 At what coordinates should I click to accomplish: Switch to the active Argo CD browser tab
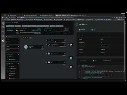63,15
